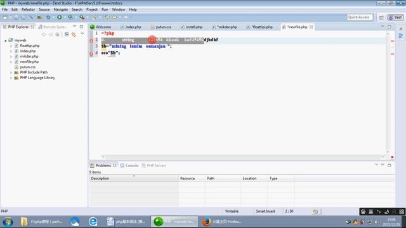Click the Profile run toolbar icon
The width and height of the screenshot is (406, 228).
[x=70, y=17]
